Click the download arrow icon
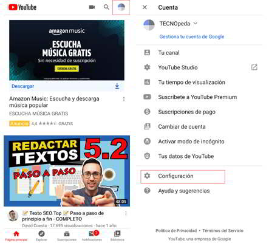The image size is (269, 243). click(117, 86)
